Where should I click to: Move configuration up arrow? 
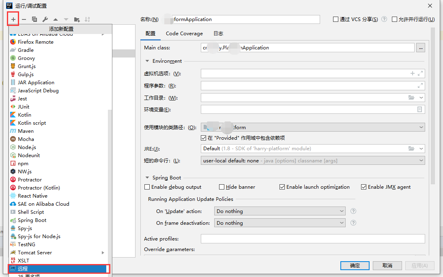[x=56, y=19]
